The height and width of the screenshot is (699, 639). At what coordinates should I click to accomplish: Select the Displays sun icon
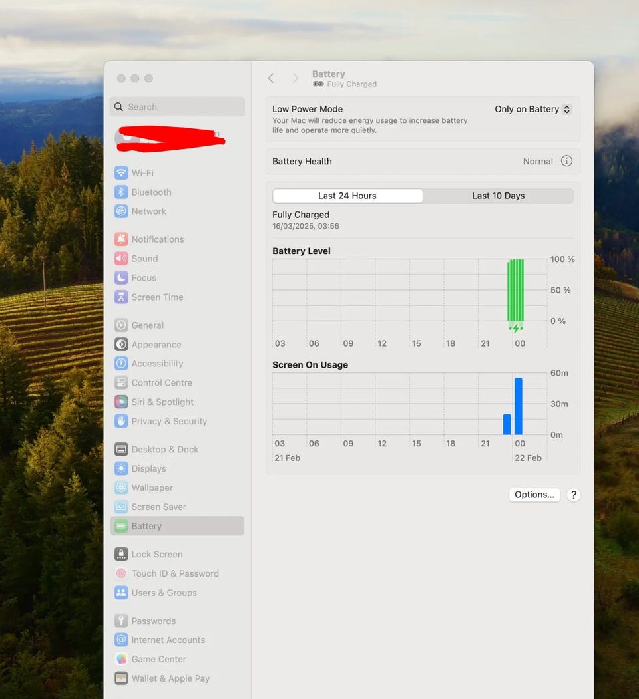point(121,468)
